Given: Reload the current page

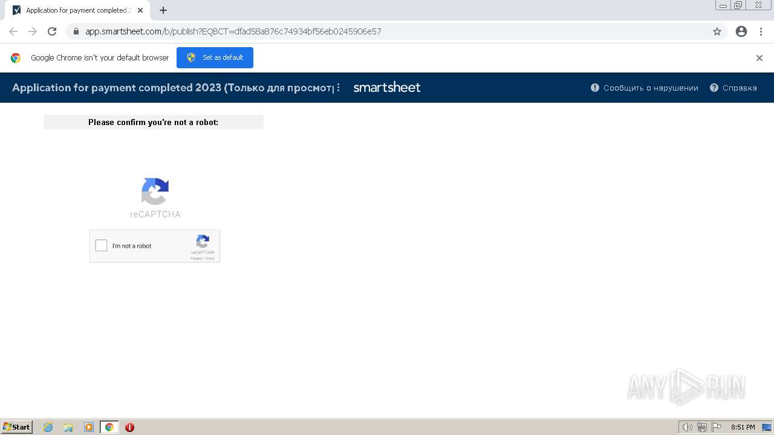Looking at the screenshot, I should (x=52, y=31).
